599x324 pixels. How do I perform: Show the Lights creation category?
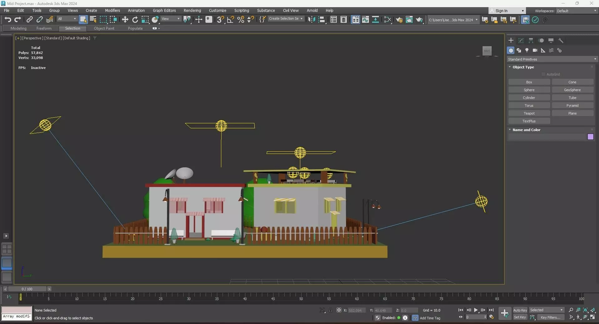pyautogui.click(x=527, y=50)
